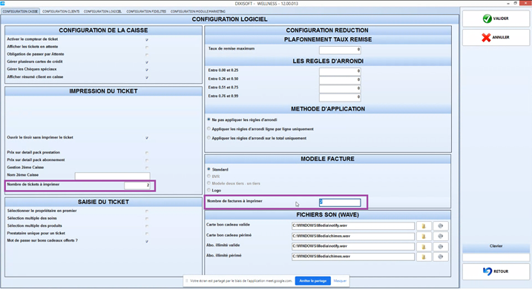Toggle Activer le compteur de ticket checkbox

147,40
